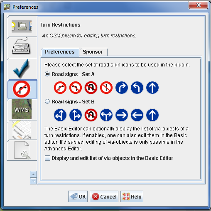Screen dimensions: 211x211
Task: Select the Turn Restrictions sidebar icon
Action: click(x=22, y=89)
